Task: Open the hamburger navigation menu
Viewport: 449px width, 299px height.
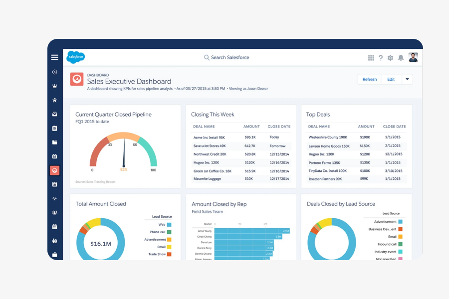Action: pos(55,57)
